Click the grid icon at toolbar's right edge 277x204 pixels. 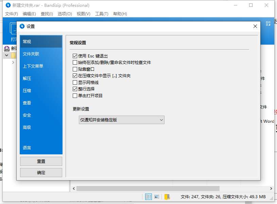[x=268, y=23]
